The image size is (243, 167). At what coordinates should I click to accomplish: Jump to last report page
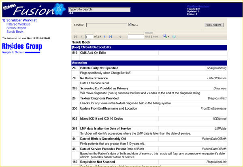pos(110,36)
